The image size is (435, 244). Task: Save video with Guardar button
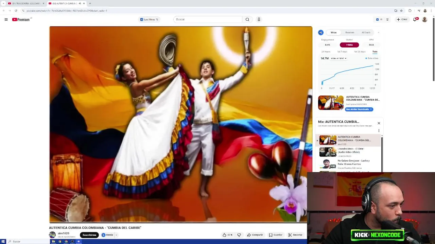click(276, 235)
